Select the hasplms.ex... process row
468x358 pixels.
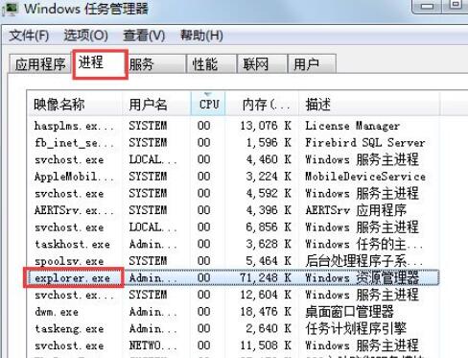(x=234, y=126)
